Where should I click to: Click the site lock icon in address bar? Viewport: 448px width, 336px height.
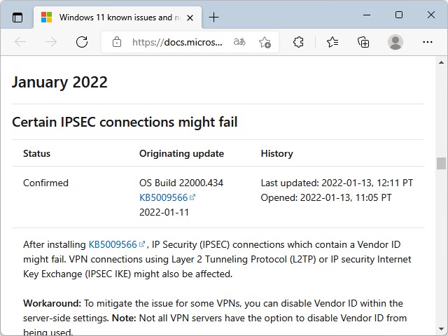click(x=116, y=42)
